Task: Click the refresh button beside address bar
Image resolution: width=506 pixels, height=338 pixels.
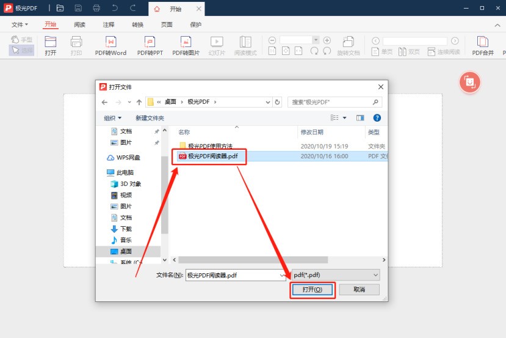Action: click(277, 102)
